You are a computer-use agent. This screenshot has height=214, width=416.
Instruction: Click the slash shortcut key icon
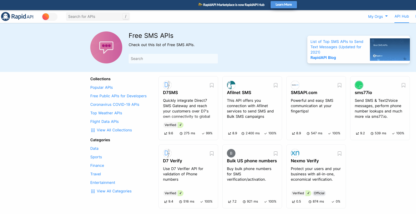126,17
